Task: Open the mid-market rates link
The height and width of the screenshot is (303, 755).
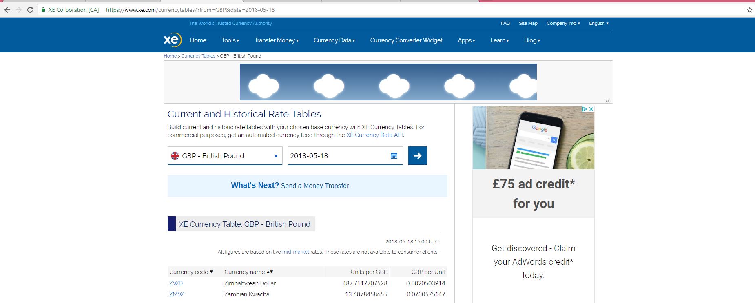Action: 296,252
